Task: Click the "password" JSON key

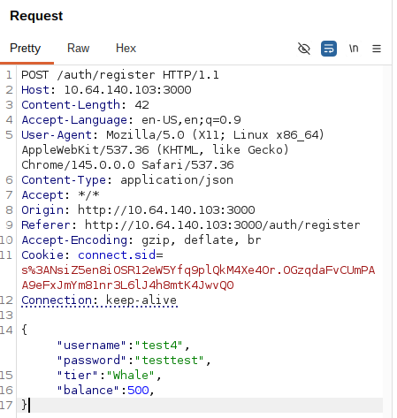Action: [92, 361]
